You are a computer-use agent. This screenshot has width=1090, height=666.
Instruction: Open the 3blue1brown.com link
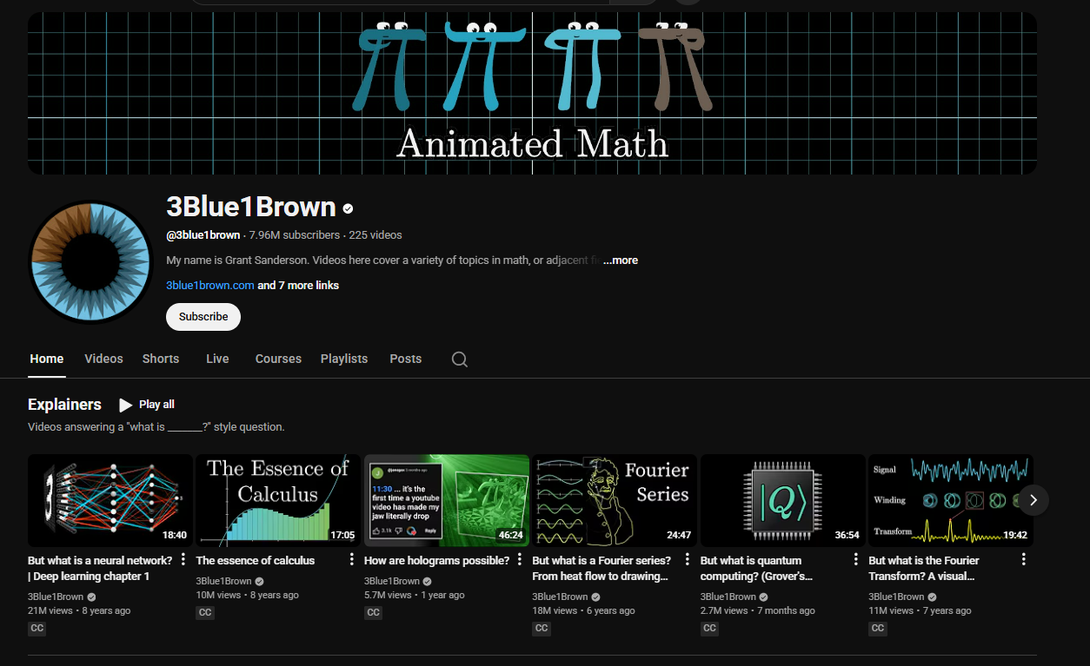(x=210, y=286)
